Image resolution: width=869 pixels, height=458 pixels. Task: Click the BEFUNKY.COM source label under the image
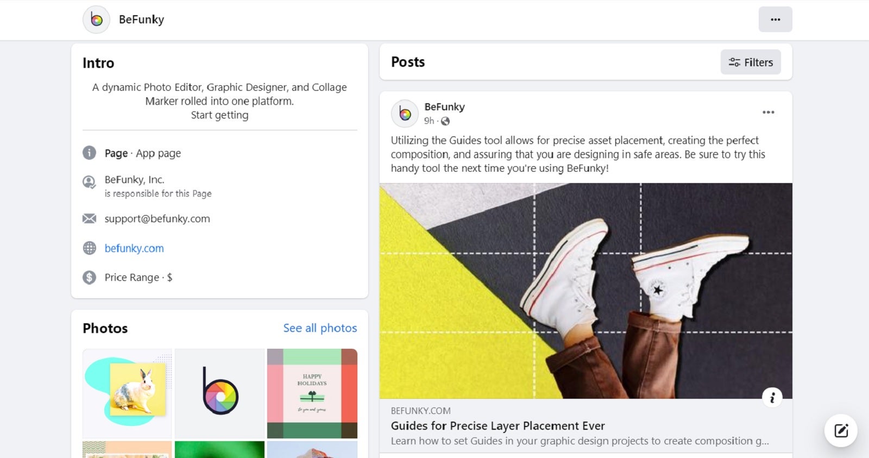click(420, 411)
